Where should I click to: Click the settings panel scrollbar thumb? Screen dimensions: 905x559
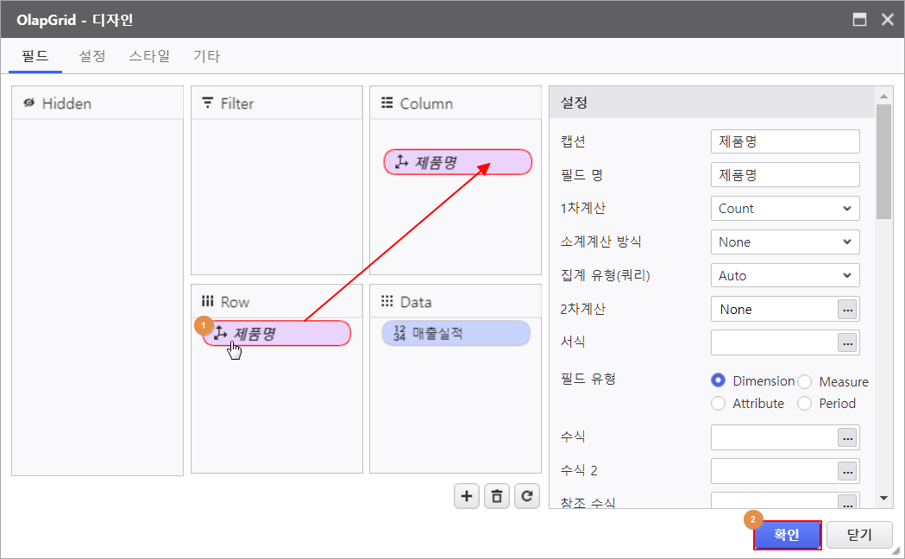[x=883, y=161]
